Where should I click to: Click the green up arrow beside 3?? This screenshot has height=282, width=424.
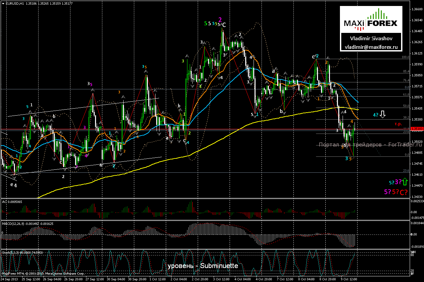point(405,182)
